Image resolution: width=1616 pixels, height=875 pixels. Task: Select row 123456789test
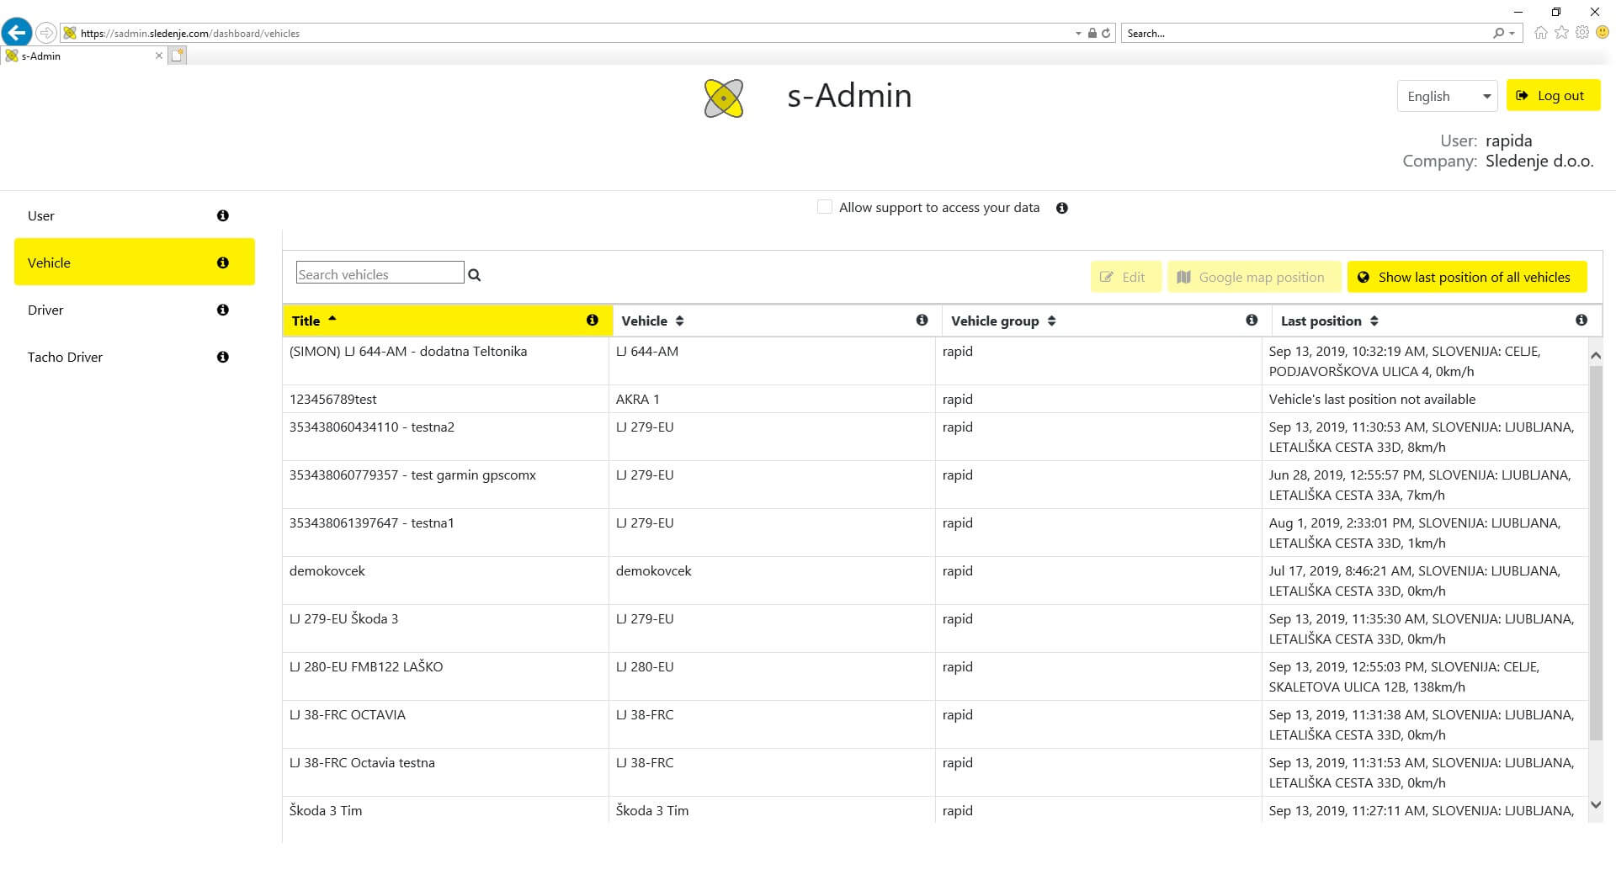(935, 399)
